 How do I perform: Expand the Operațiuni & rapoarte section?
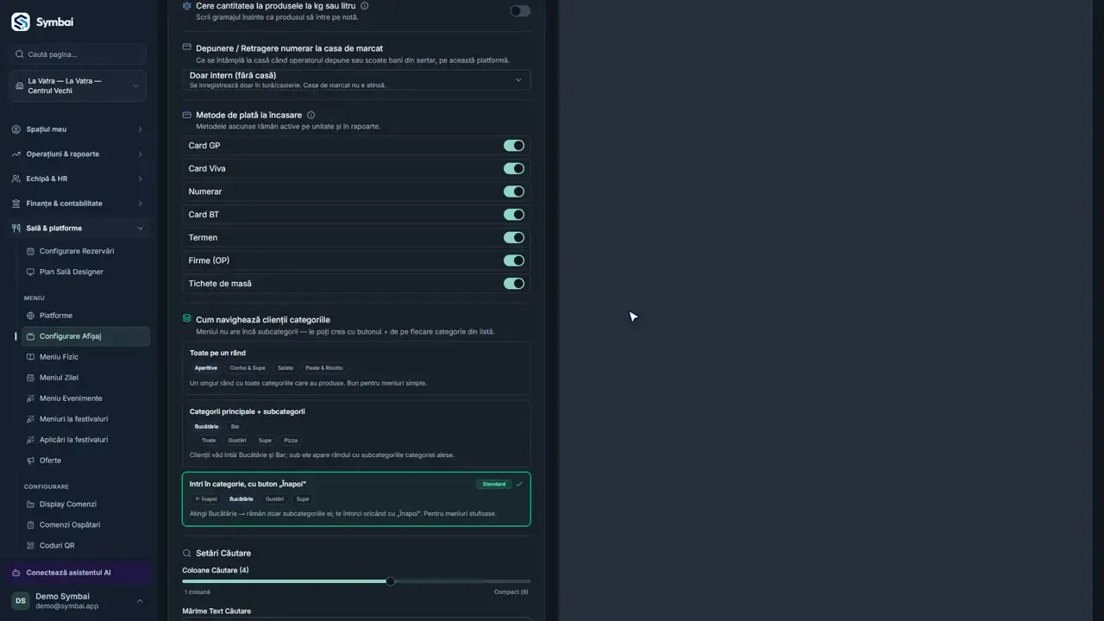[78, 154]
